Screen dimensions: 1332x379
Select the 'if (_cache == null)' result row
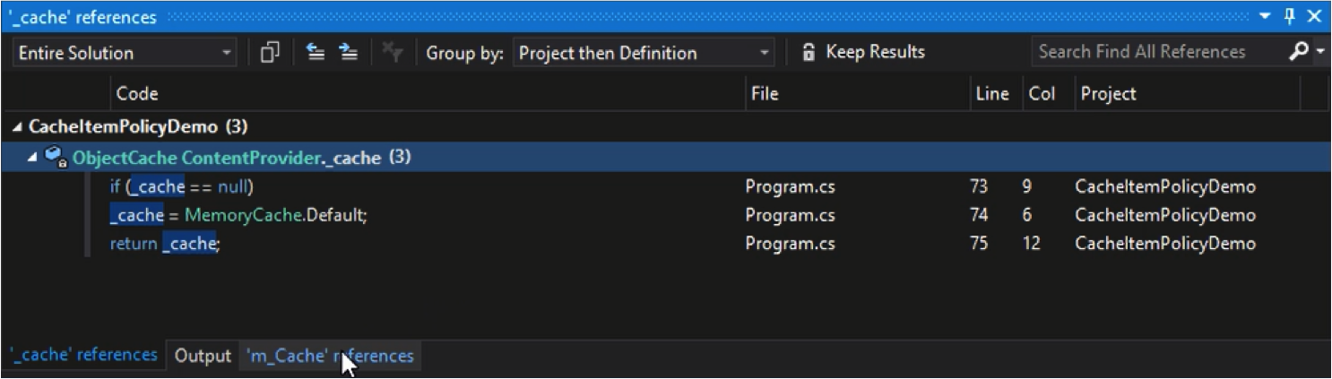pos(665,187)
